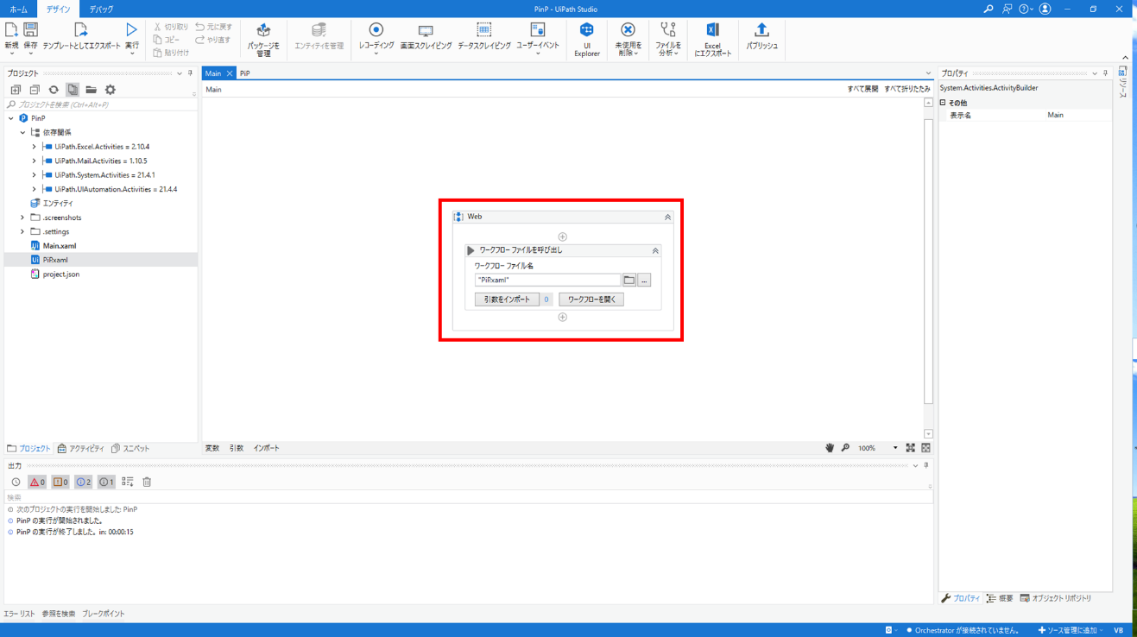This screenshot has width=1137, height=637.
Task: Toggle show all files in project panel
Action: click(73, 90)
